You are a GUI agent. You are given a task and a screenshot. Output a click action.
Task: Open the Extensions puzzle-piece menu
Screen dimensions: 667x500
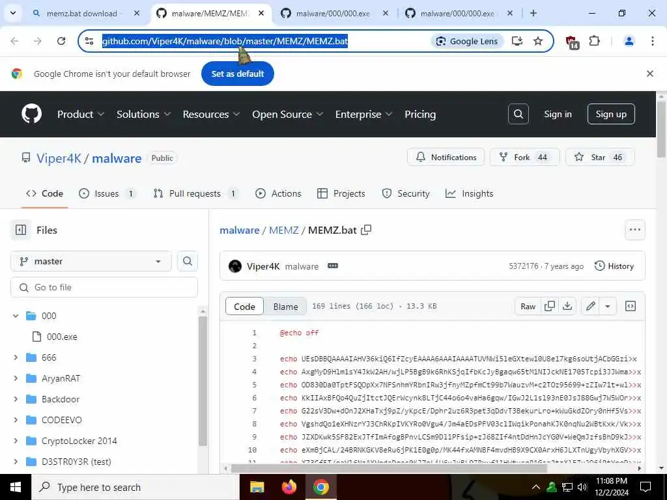click(x=594, y=41)
